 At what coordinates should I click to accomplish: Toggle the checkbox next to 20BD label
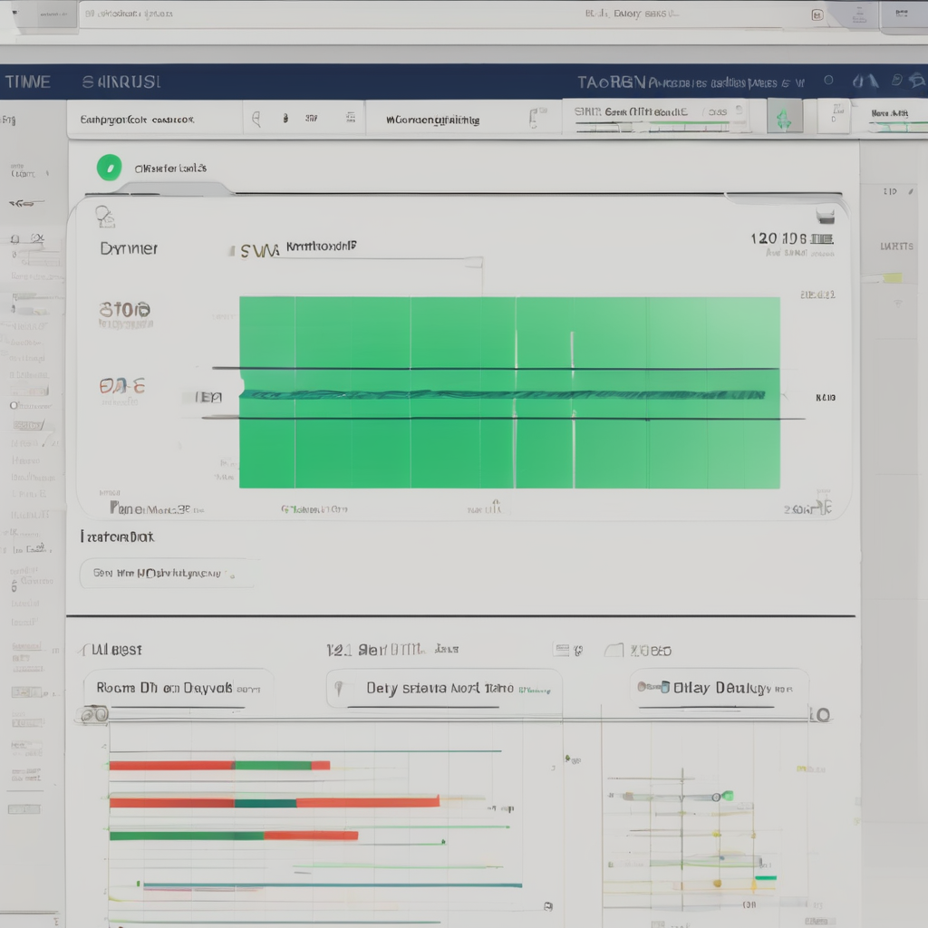614,650
